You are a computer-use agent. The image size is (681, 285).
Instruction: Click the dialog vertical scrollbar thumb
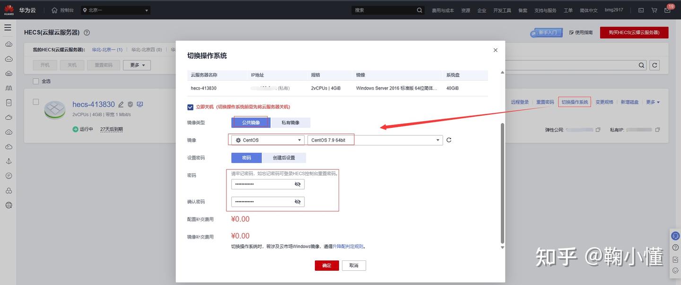(x=503, y=182)
